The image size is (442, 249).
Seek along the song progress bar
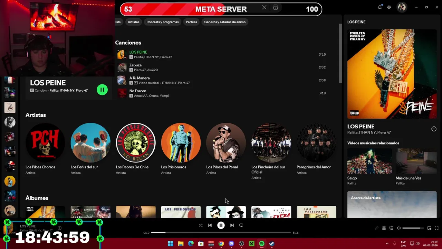(x=221, y=233)
